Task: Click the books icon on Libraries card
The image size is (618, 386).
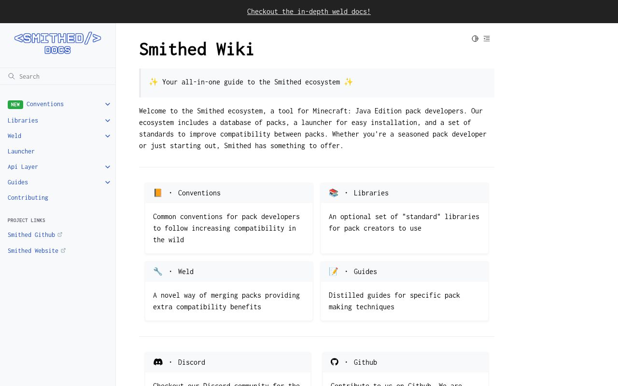Action: 334,193
